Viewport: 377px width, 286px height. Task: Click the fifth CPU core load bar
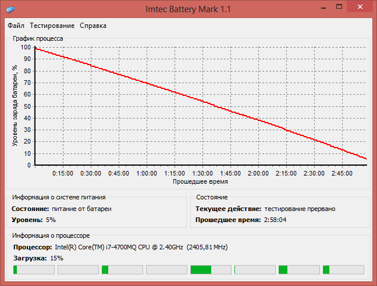(211, 270)
